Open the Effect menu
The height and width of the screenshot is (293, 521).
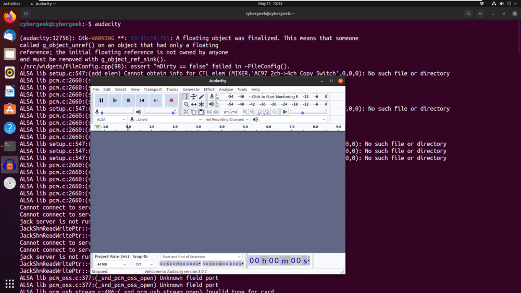[x=209, y=90]
